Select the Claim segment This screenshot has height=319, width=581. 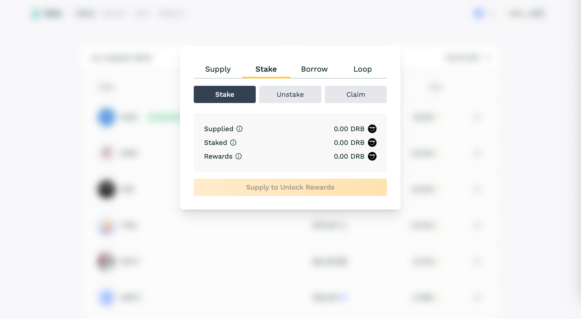[x=356, y=94]
